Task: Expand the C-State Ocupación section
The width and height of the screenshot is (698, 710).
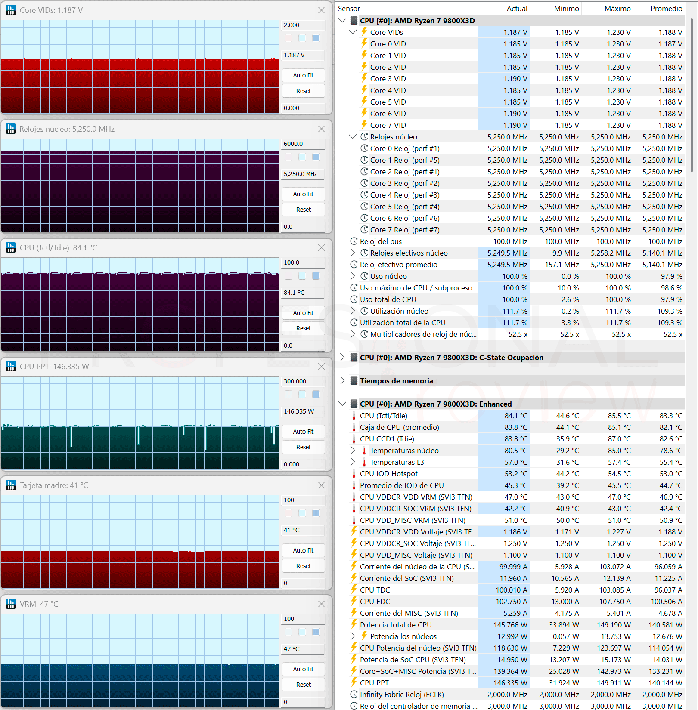Action: pos(342,357)
